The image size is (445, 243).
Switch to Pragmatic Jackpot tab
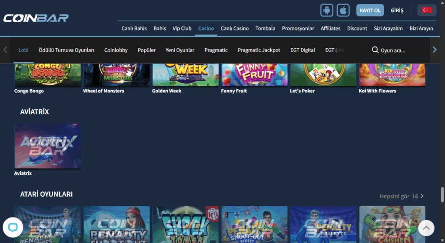click(259, 50)
